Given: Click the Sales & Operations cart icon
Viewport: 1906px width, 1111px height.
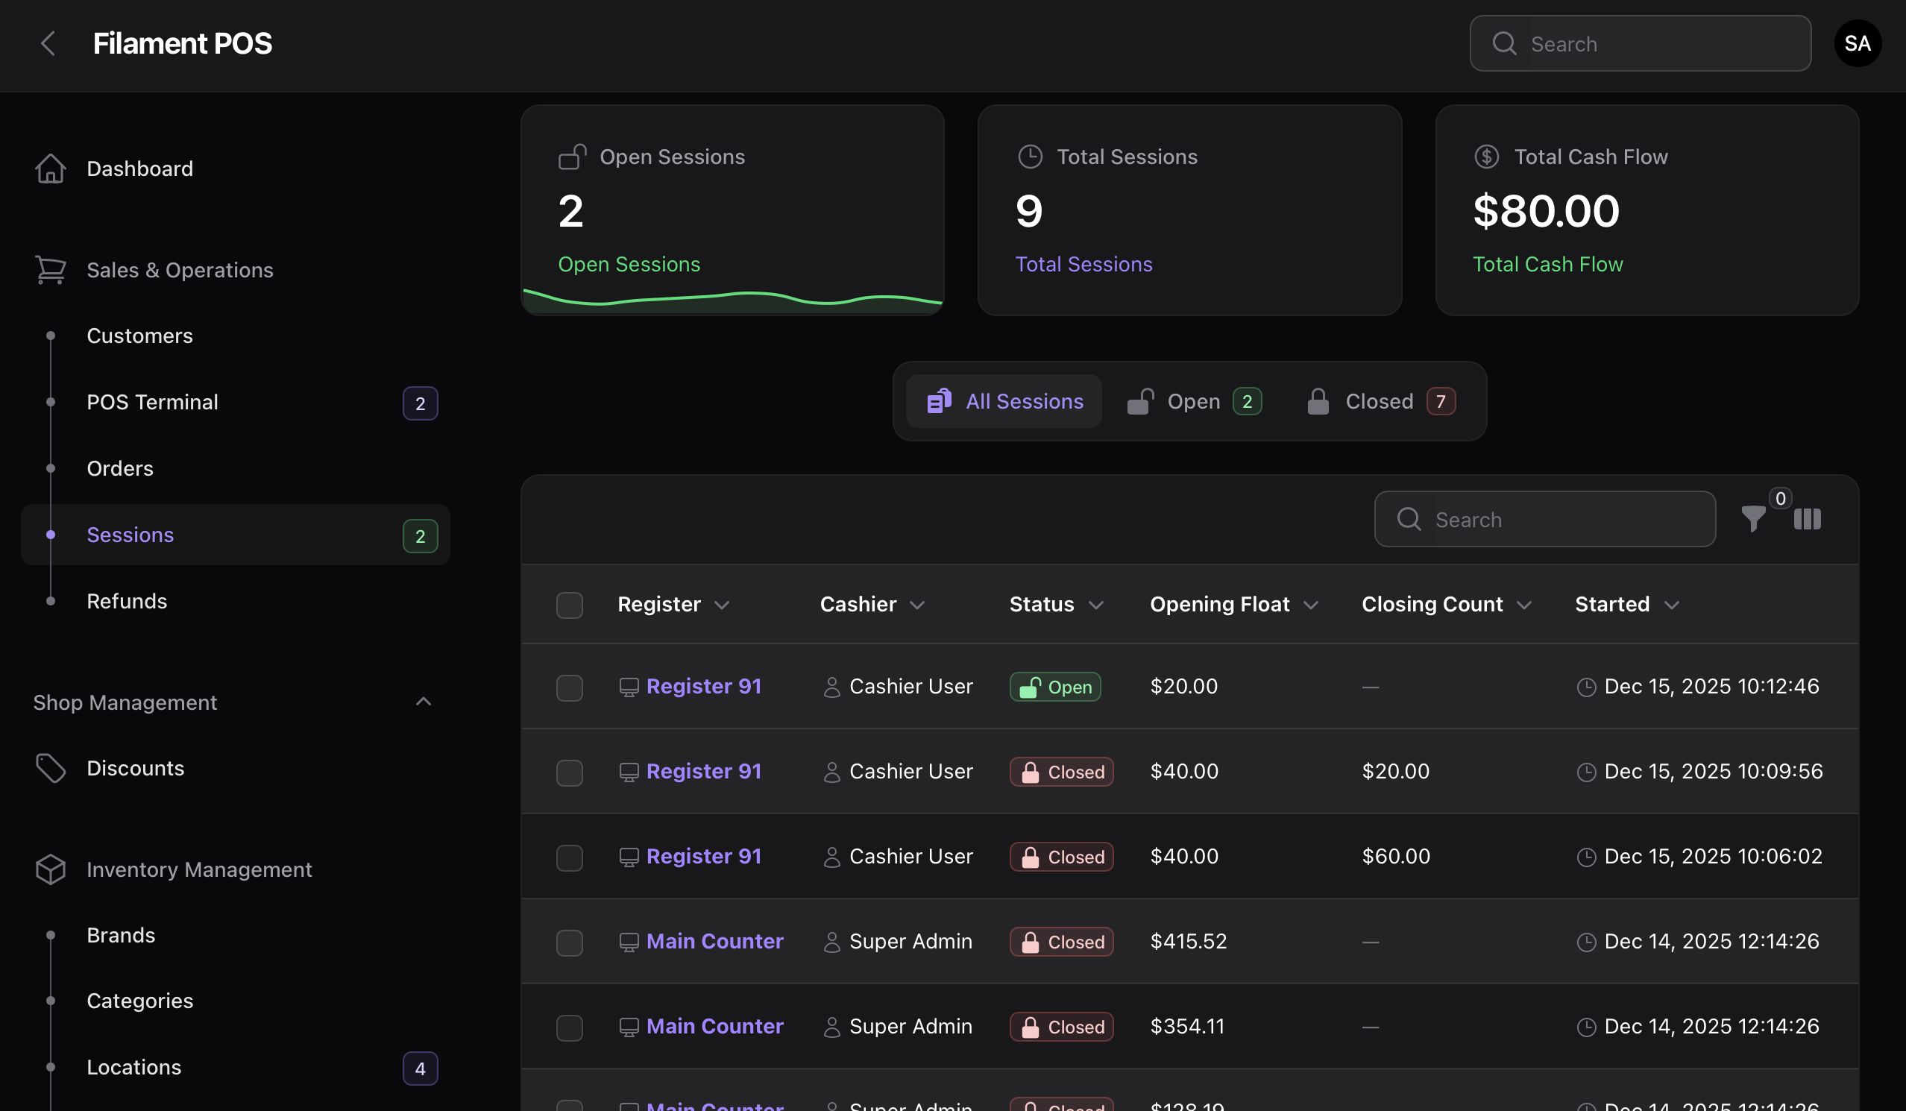Looking at the screenshot, I should click(x=51, y=270).
